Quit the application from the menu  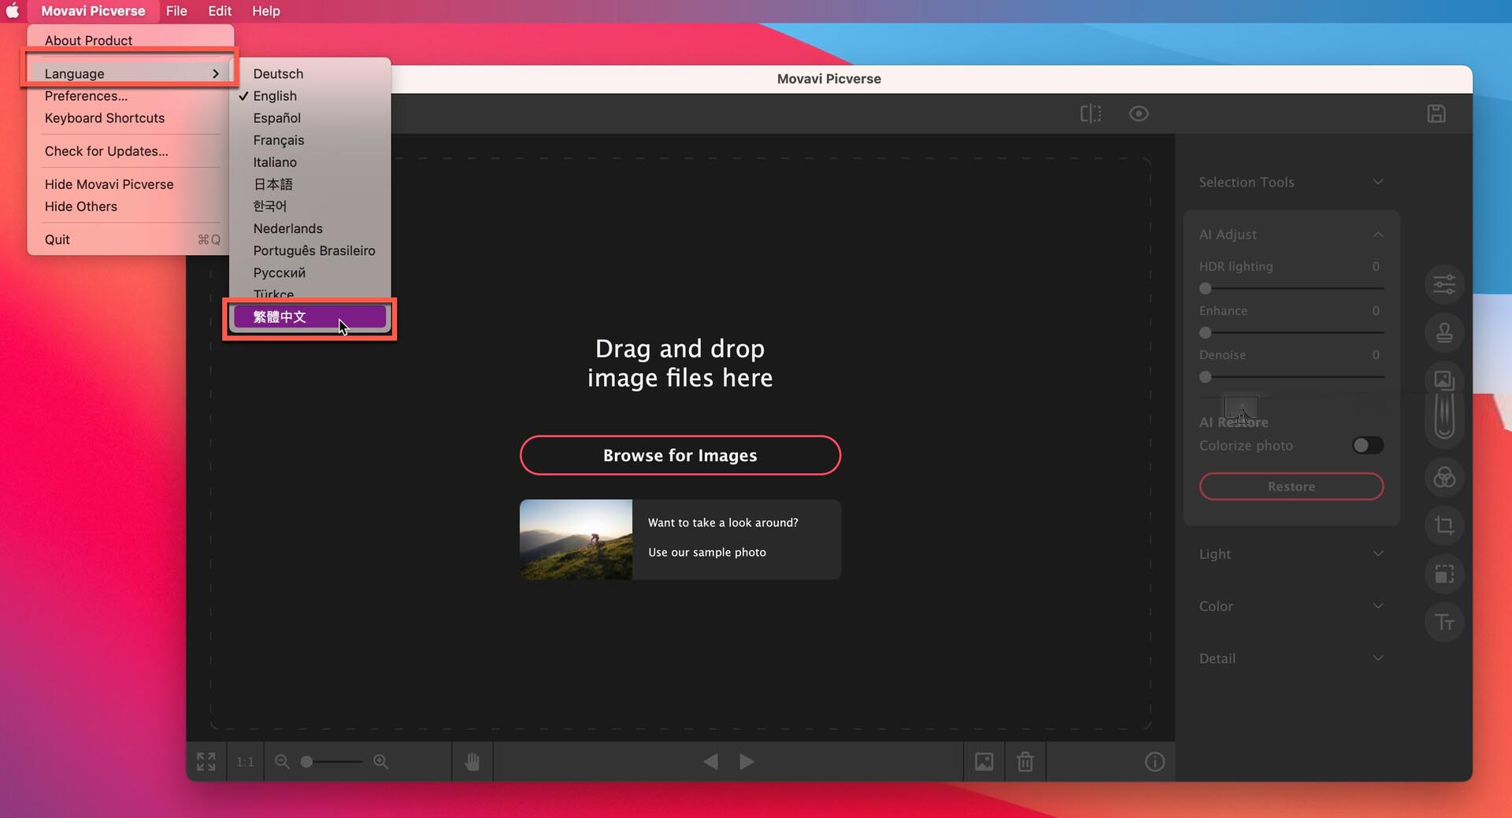point(131,239)
